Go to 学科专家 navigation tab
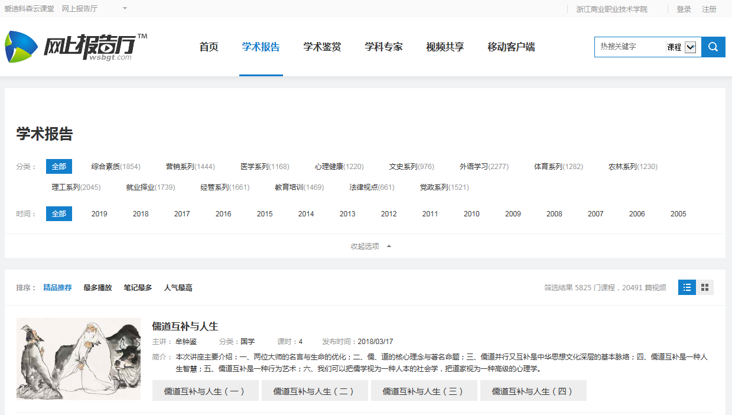Image resolution: width=732 pixels, height=415 pixels. click(x=383, y=47)
